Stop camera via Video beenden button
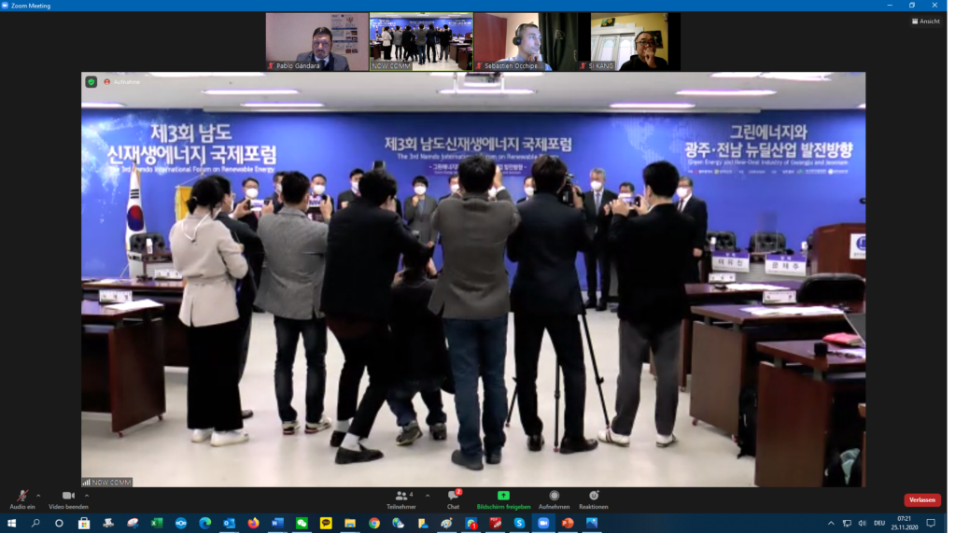This screenshot has height=533, width=956. [x=68, y=498]
